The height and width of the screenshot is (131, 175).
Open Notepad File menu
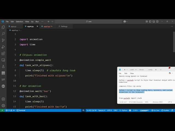120,73
